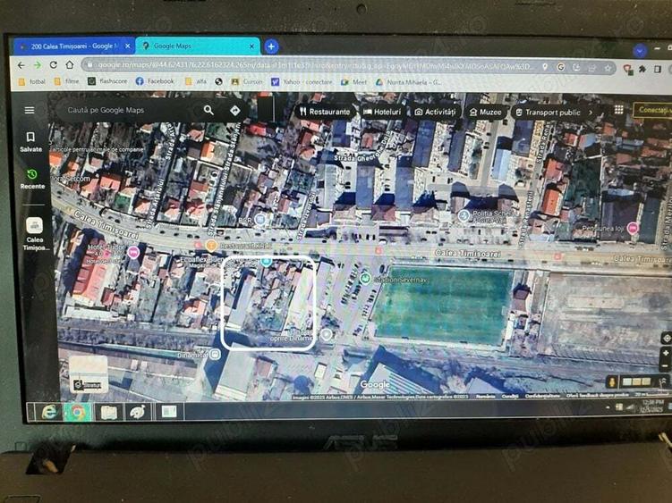Click the Pegman Street View icon

(613, 381)
